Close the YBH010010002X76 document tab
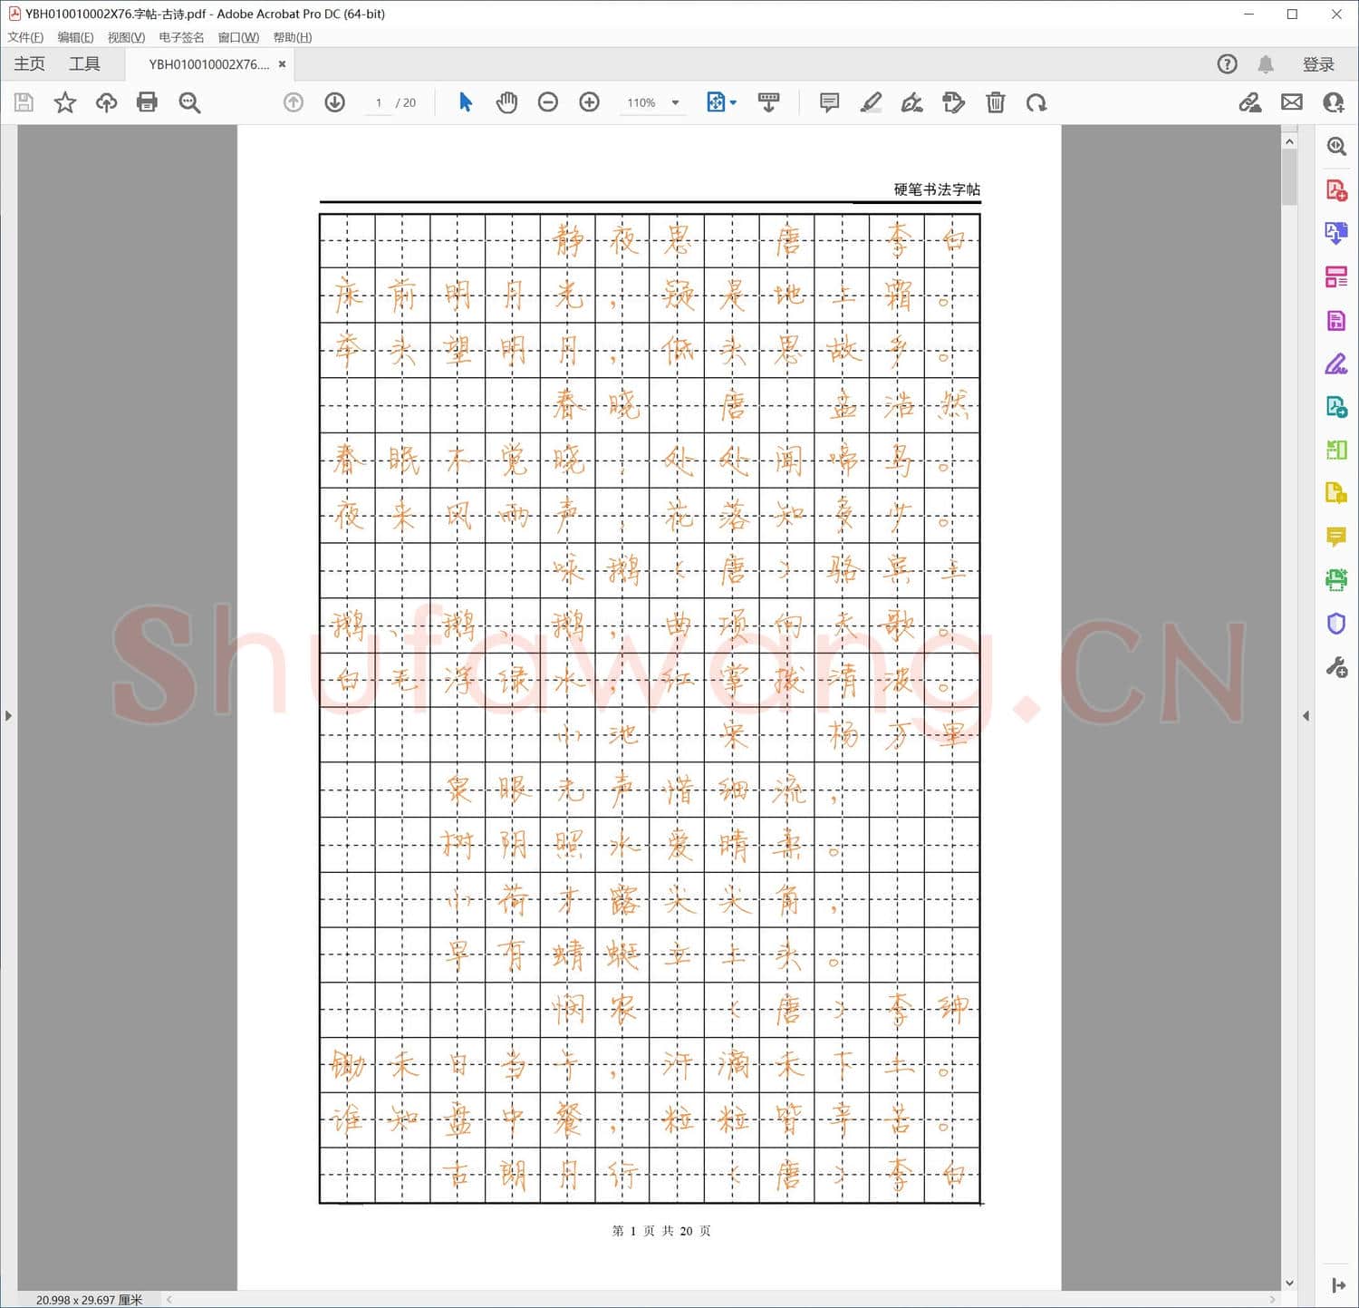Image resolution: width=1359 pixels, height=1308 pixels. click(x=282, y=64)
